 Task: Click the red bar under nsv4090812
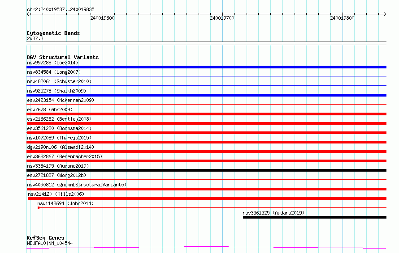point(206,189)
